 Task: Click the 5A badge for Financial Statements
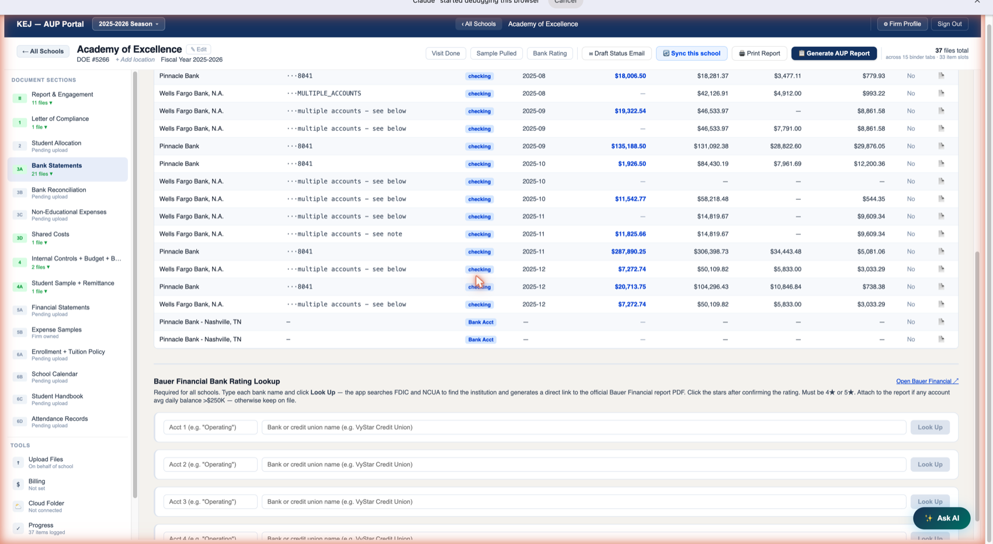[19, 310]
